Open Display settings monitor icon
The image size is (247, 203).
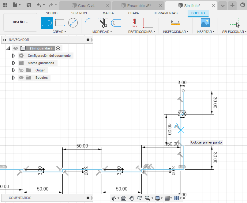[158, 198]
